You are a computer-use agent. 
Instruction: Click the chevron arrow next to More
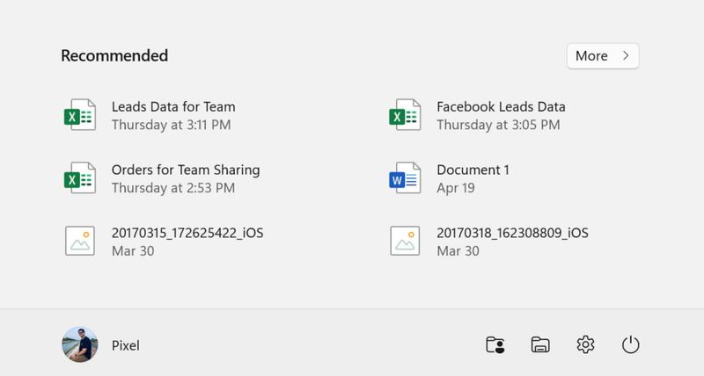pos(626,55)
